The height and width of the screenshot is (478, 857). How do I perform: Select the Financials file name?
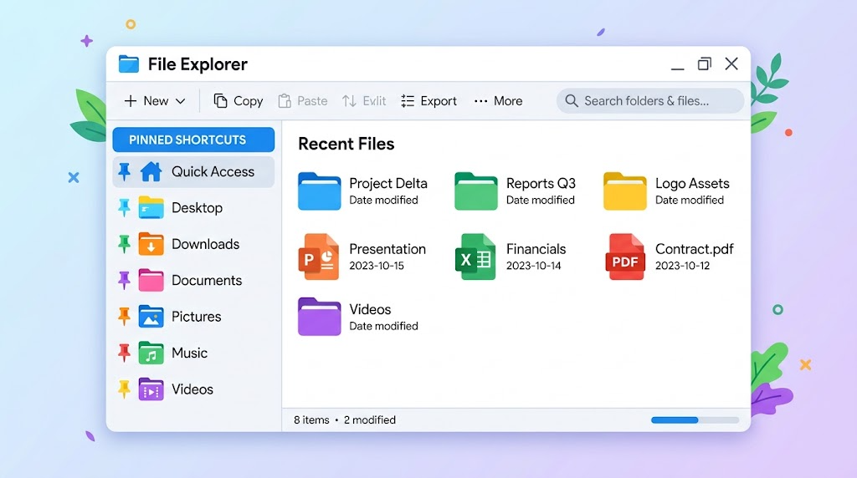coord(536,249)
